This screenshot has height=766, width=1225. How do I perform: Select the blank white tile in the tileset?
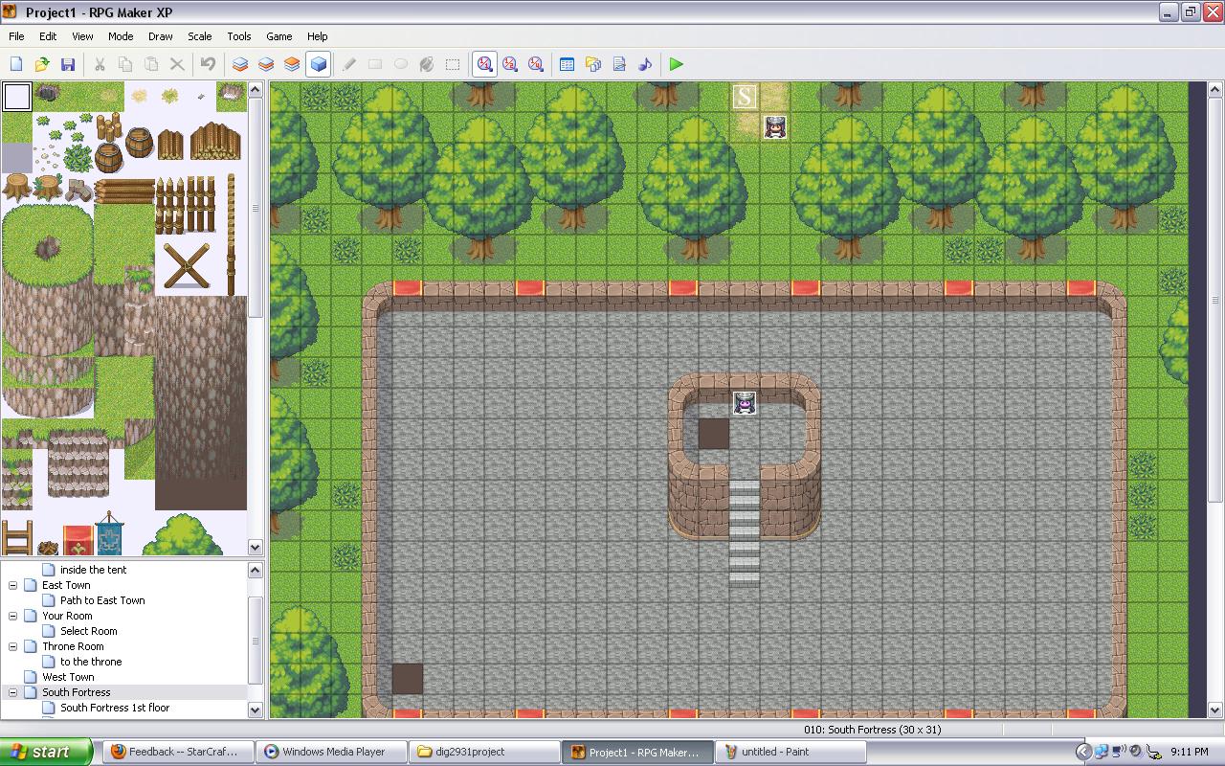16,97
